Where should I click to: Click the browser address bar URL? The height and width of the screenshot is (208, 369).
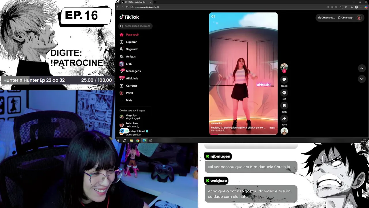pos(147,7)
